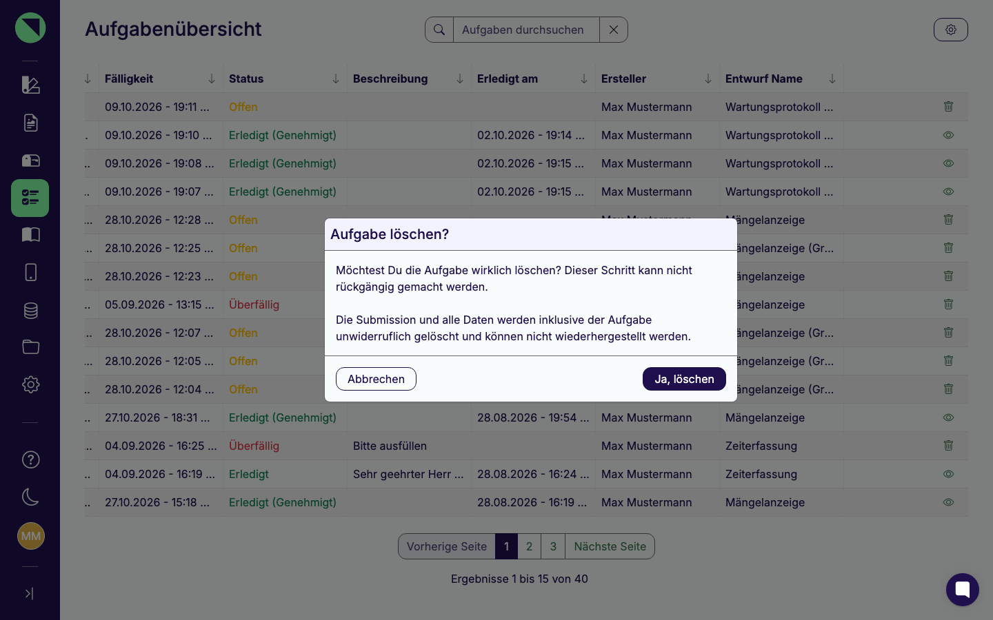The height and width of the screenshot is (620, 993).
Task: Sort by Ersteller column arrow
Action: [x=708, y=79]
